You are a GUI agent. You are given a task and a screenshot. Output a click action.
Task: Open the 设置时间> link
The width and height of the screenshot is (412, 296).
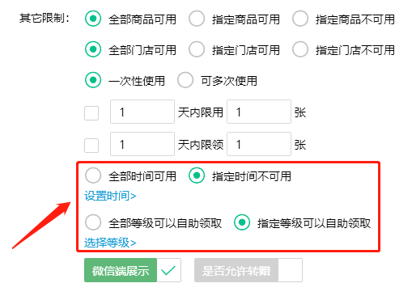[x=110, y=196]
